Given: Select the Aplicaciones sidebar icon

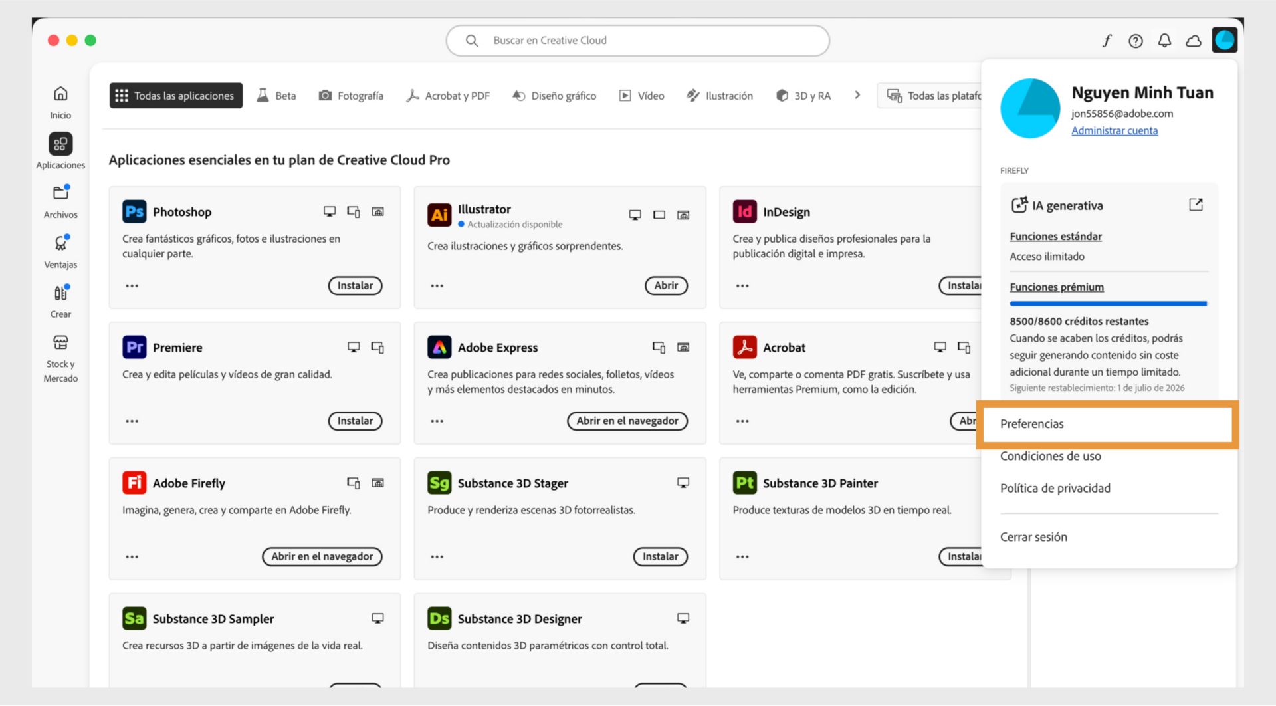Looking at the screenshot, I should click(x=60, y=144).
